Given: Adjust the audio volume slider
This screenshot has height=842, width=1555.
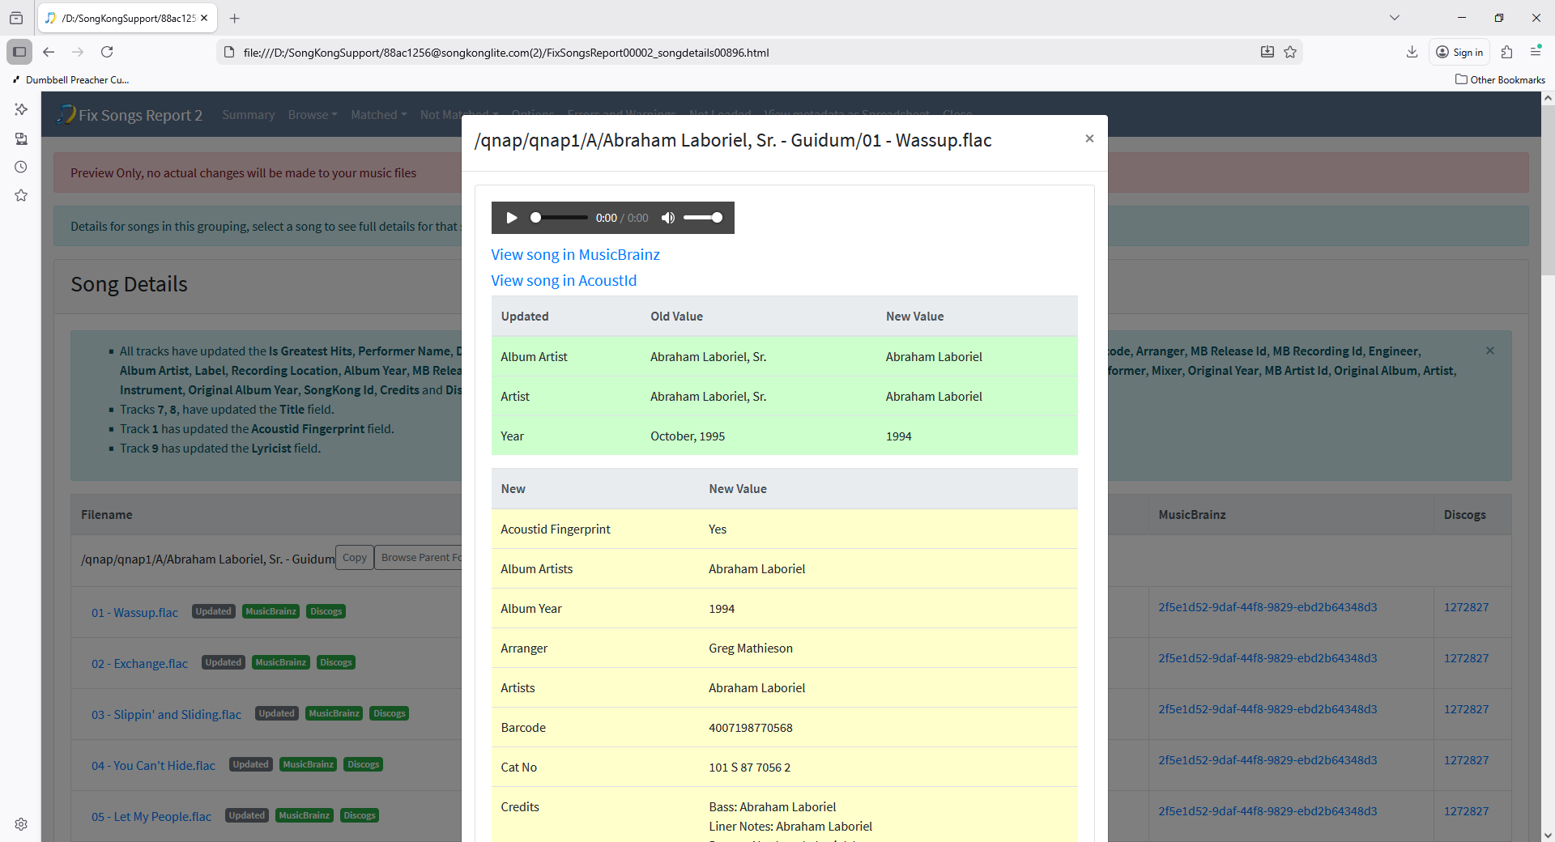Looking at the screenshot, I should point(702,218).
